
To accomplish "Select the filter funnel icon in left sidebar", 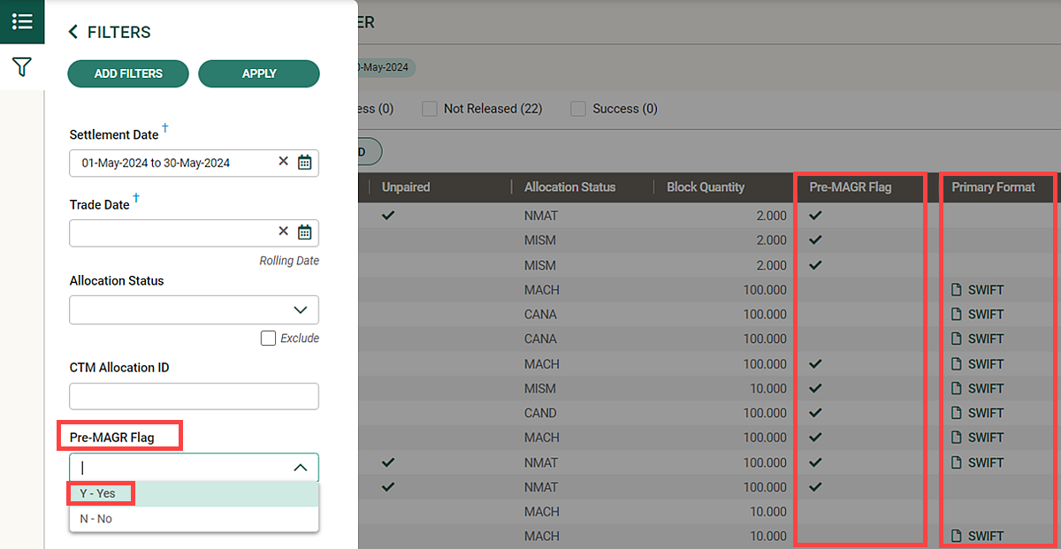I will point(21,66).
